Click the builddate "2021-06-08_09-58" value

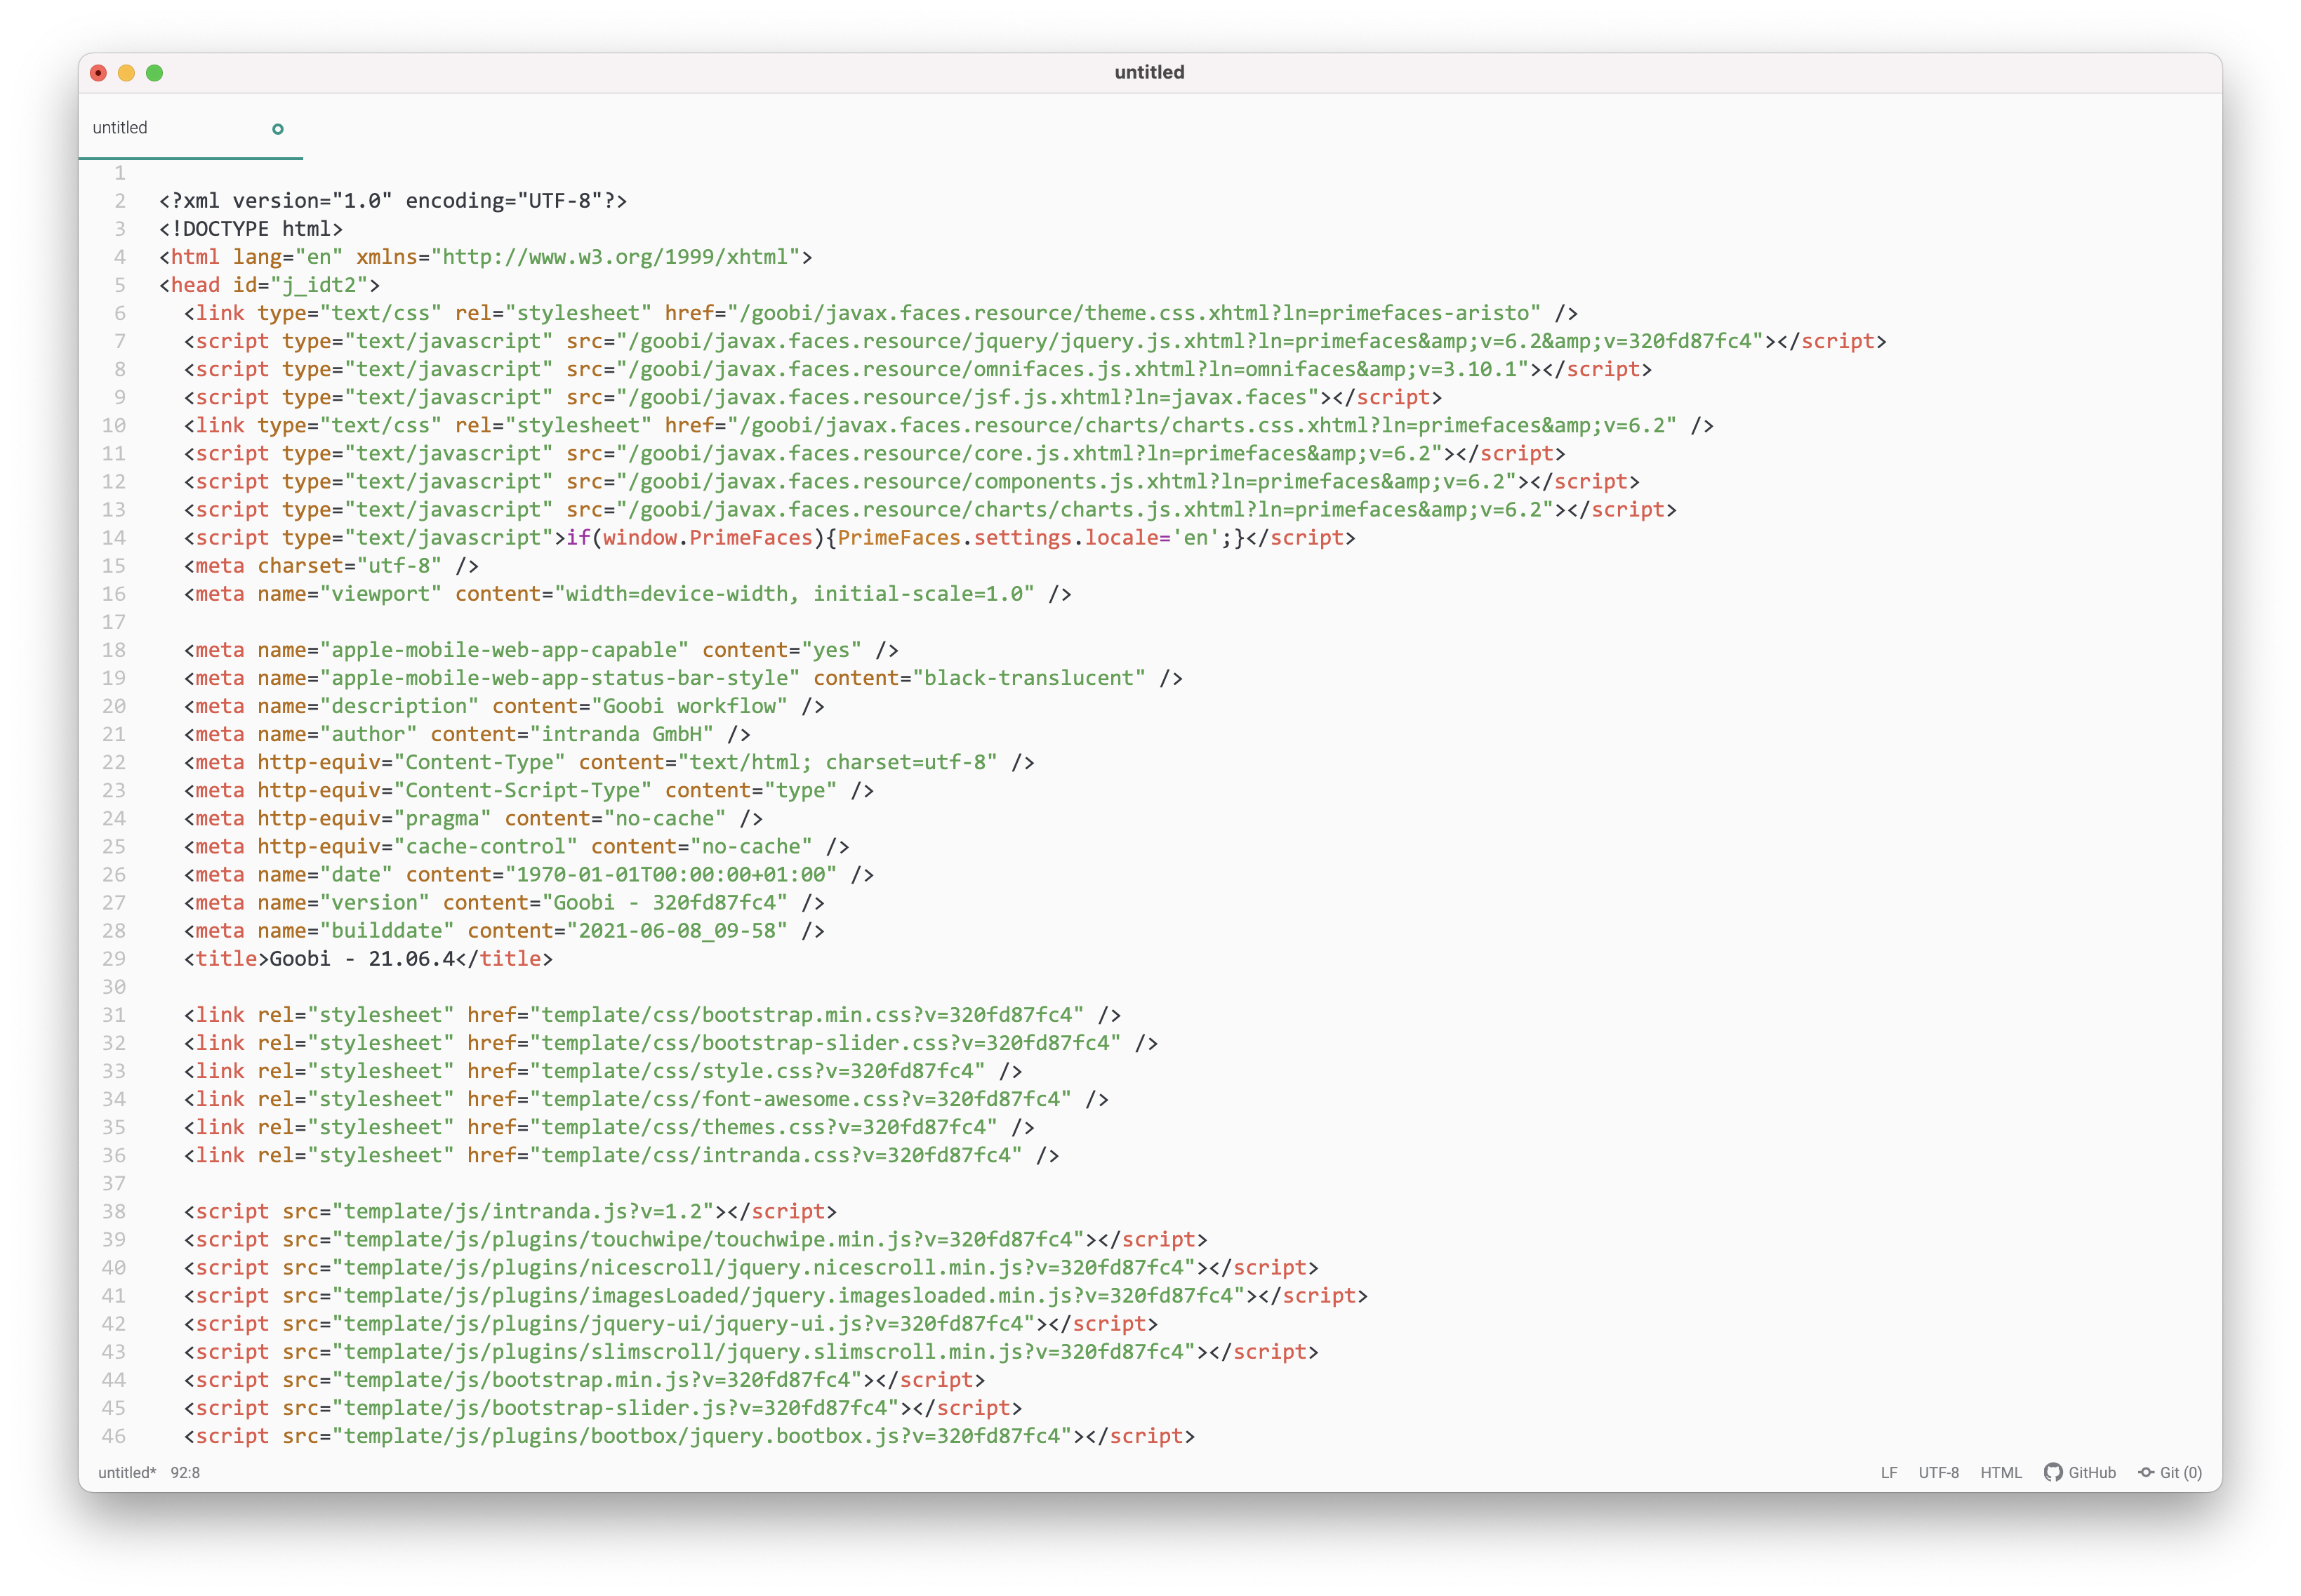pos(677,930)
